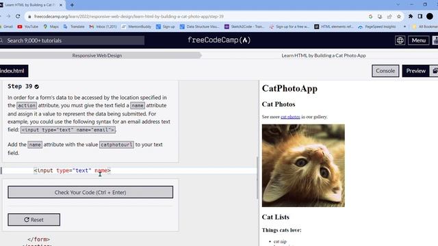Open the Sign up bookmark
Image resolution: width=438 pixels, height=246 pixels.
pos(166,27)
